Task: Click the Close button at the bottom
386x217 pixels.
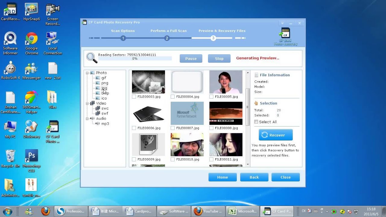Action: click(x=286, y=177)
